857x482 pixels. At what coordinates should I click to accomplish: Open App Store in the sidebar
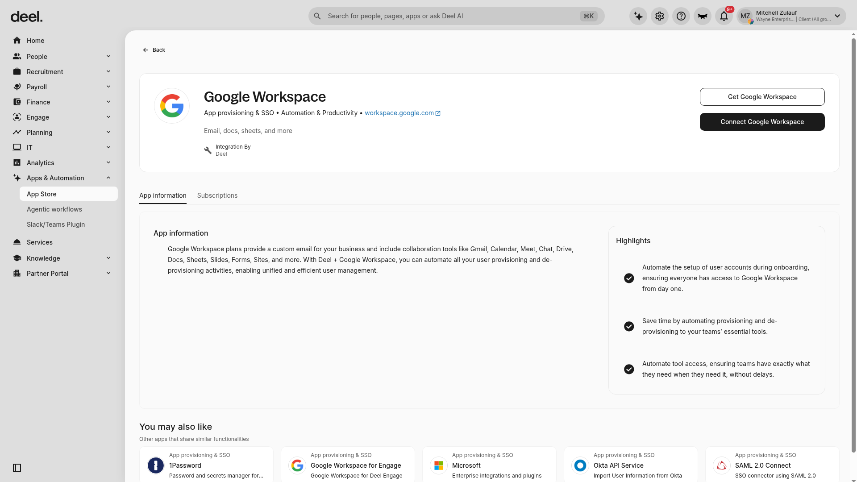point(69,194)
